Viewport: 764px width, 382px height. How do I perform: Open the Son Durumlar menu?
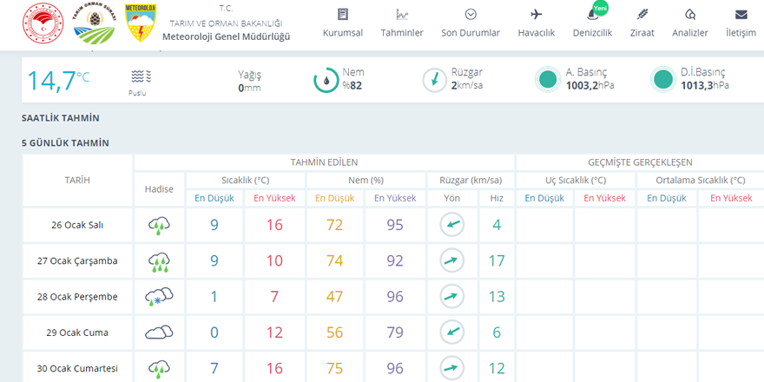point(471,33)
